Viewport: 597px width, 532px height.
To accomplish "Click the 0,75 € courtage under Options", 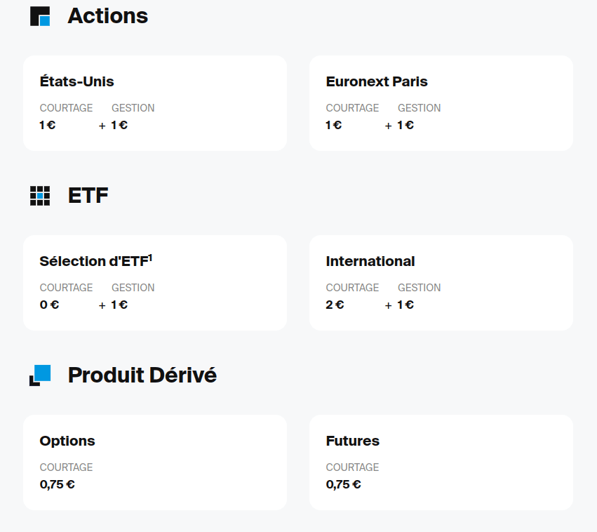I will click(x=57, y=484).
